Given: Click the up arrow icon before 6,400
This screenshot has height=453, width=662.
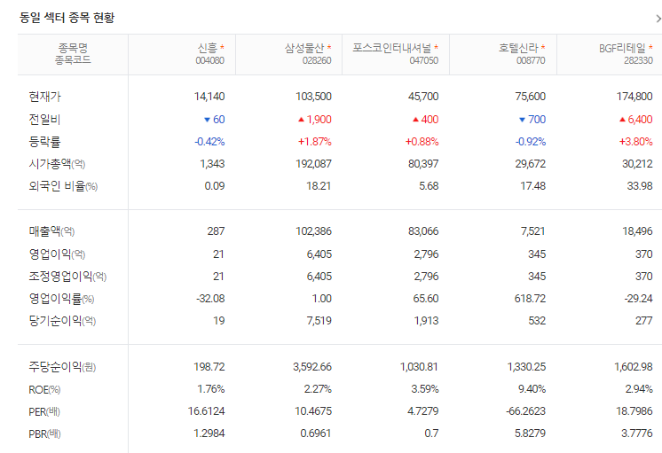Looking at the screenshot, I should 622,120.
